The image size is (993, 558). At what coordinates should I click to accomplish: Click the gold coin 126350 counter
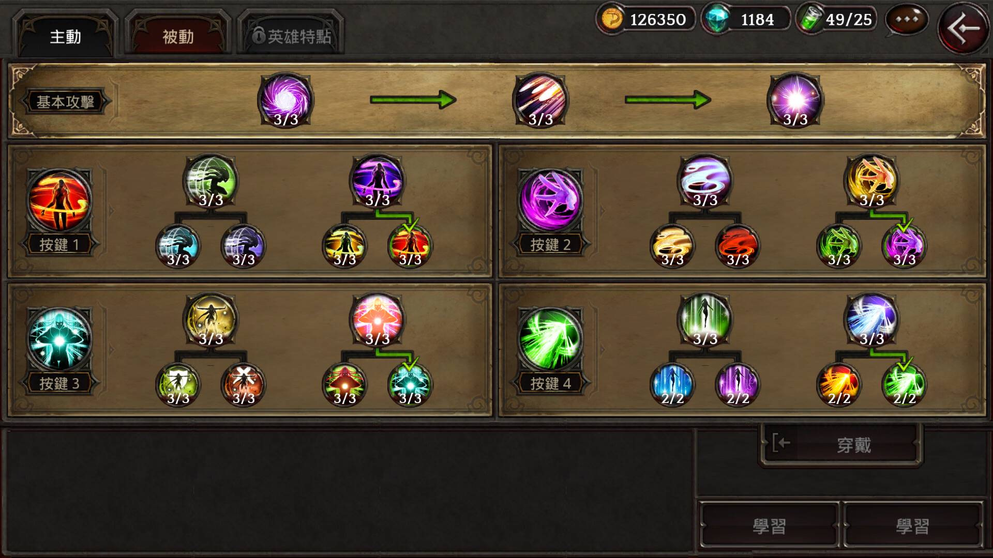pyautogui.click(x=646, y=20)
